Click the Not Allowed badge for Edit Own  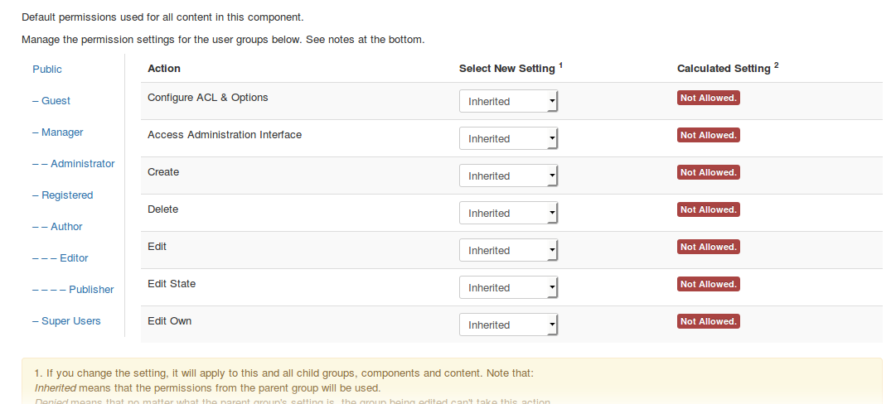[x=708, y=321]
